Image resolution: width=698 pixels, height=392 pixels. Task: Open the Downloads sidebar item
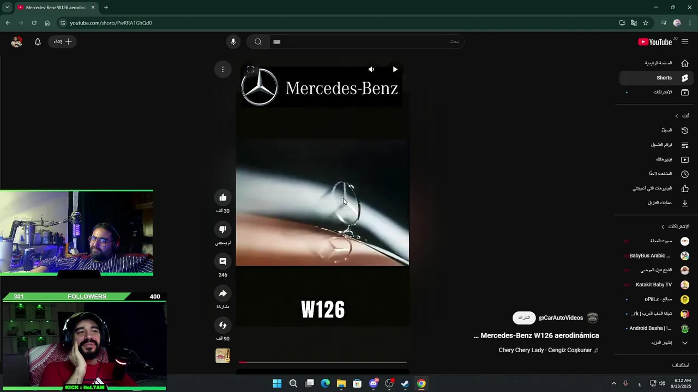click(657, 203)
